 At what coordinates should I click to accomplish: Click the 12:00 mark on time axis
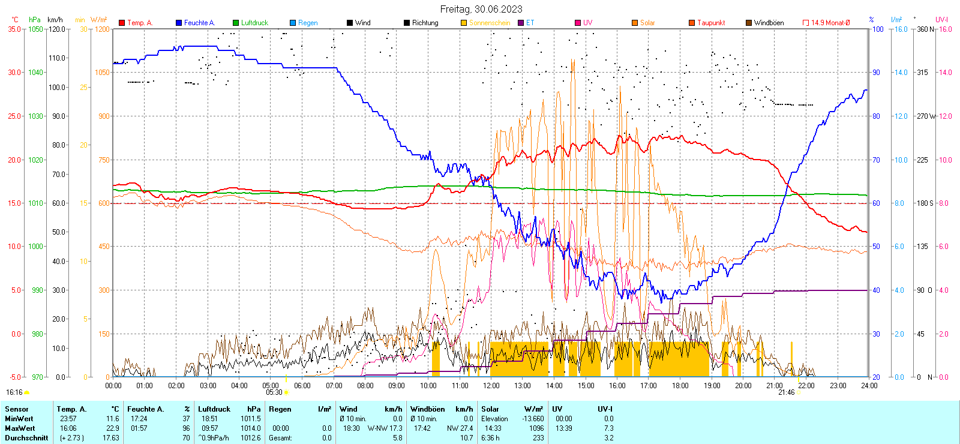coord(491,386)
